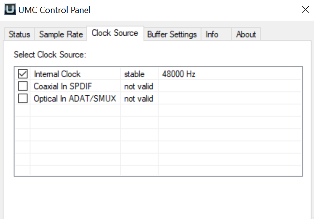Select the Internal Clock row label

coord(57,74)
